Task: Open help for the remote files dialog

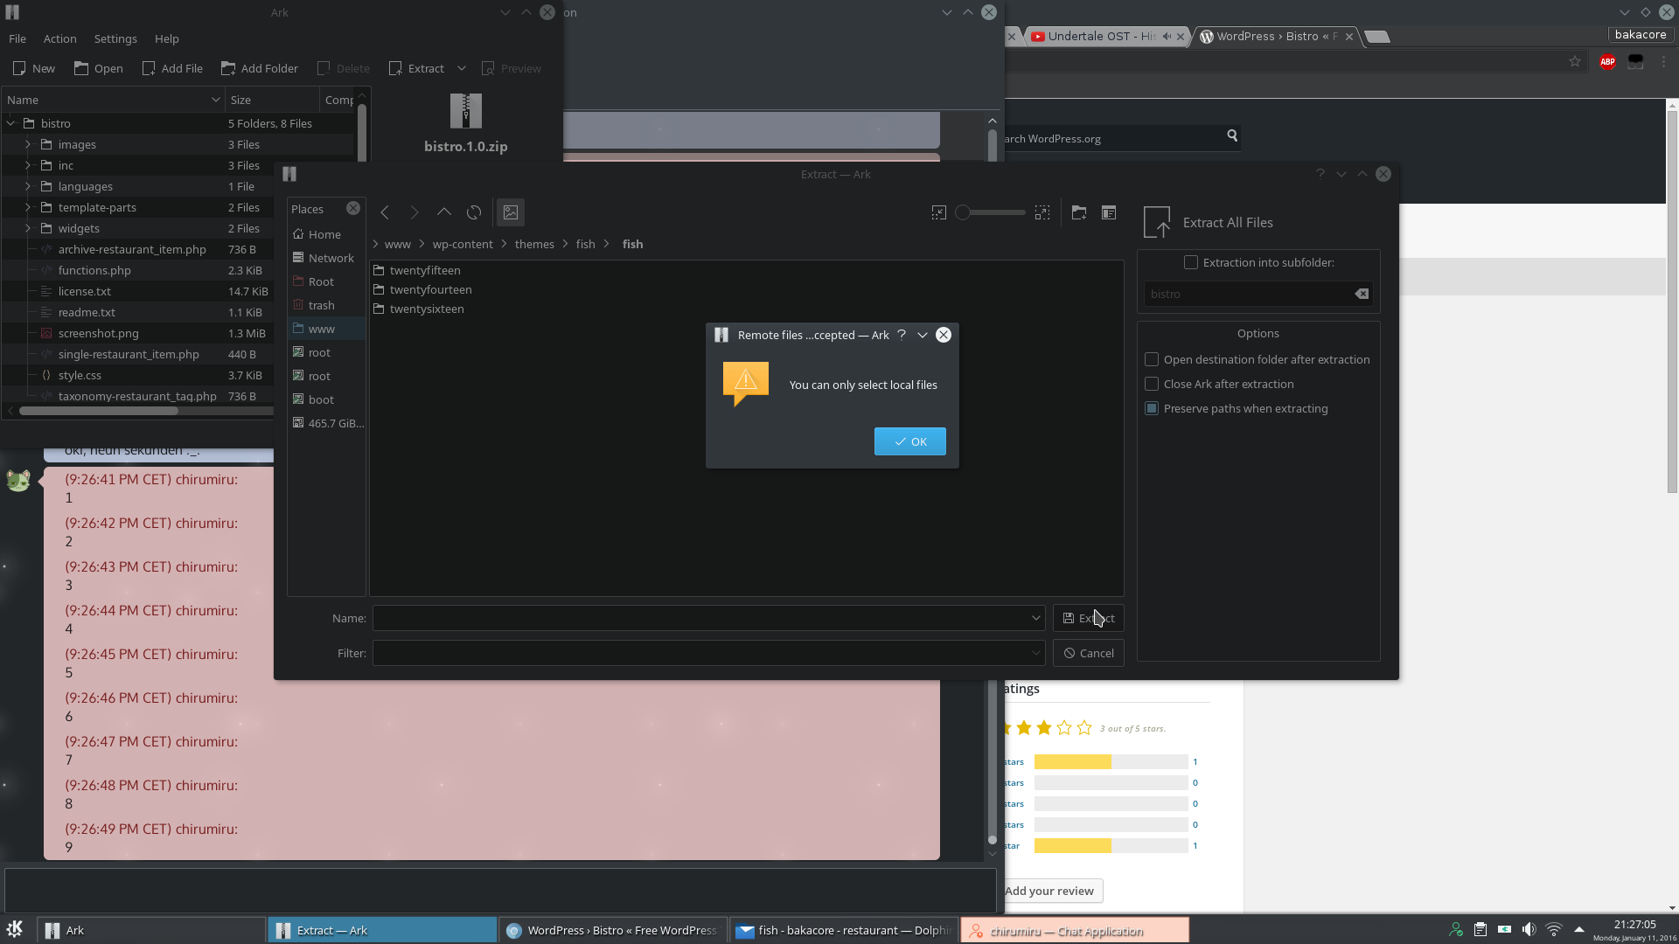Action: coord(902,335)
